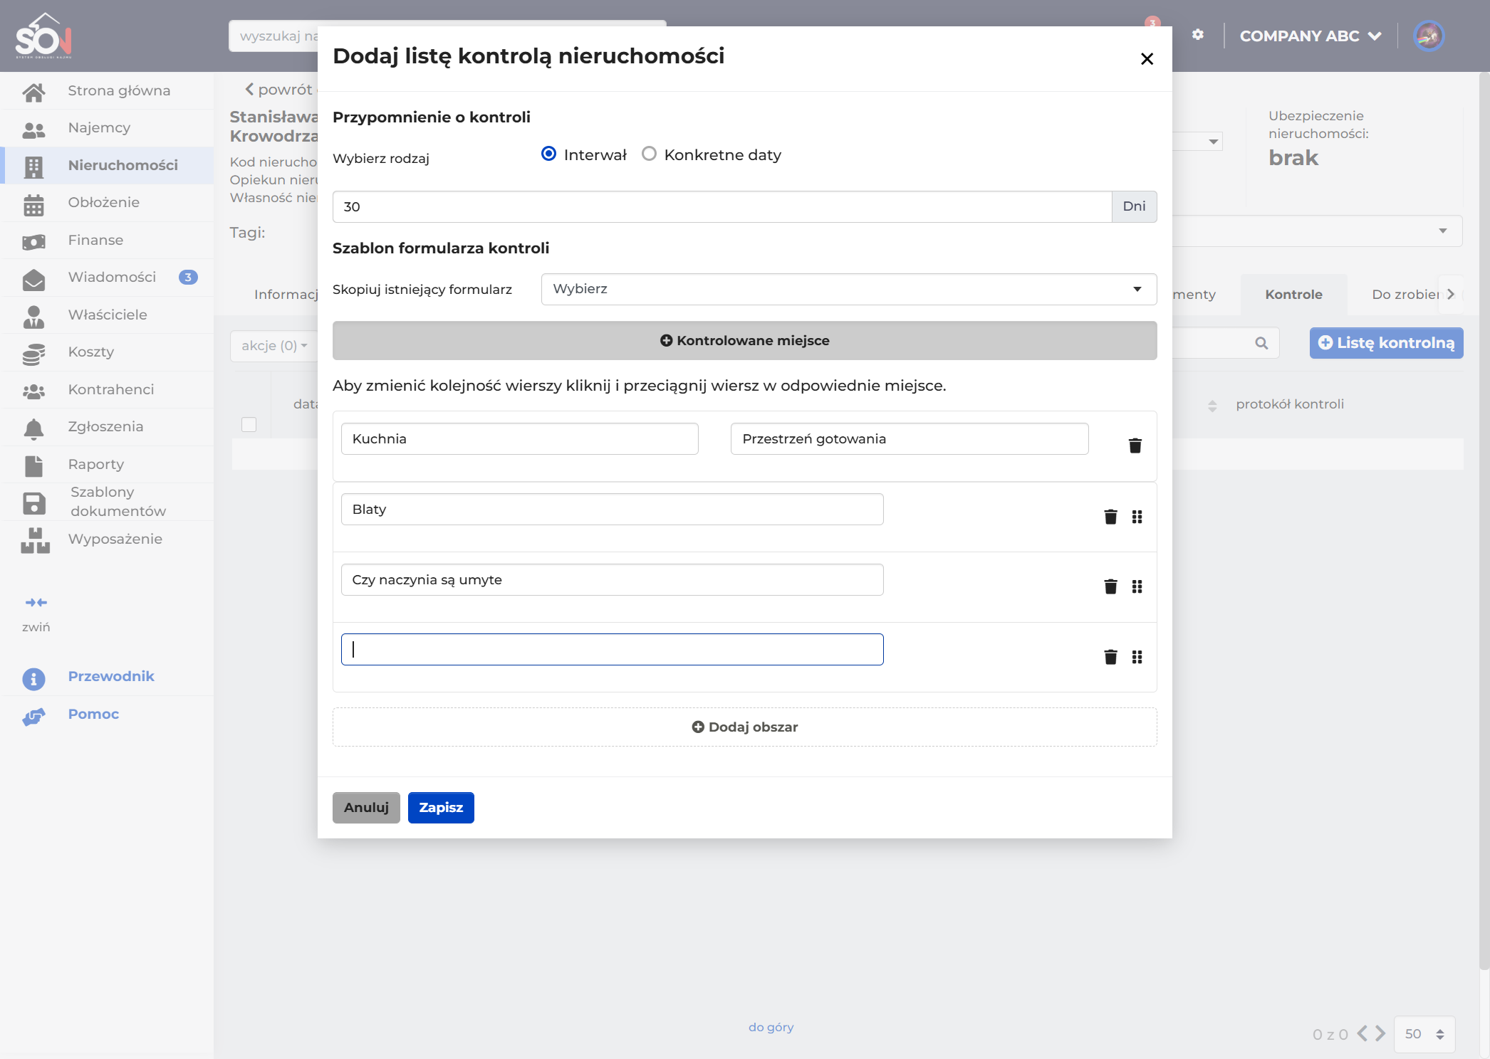Viewport: 1490px width, 1059px height.
Task: Go to Najemcy in sidebar
Action: [x=107, y=128]
